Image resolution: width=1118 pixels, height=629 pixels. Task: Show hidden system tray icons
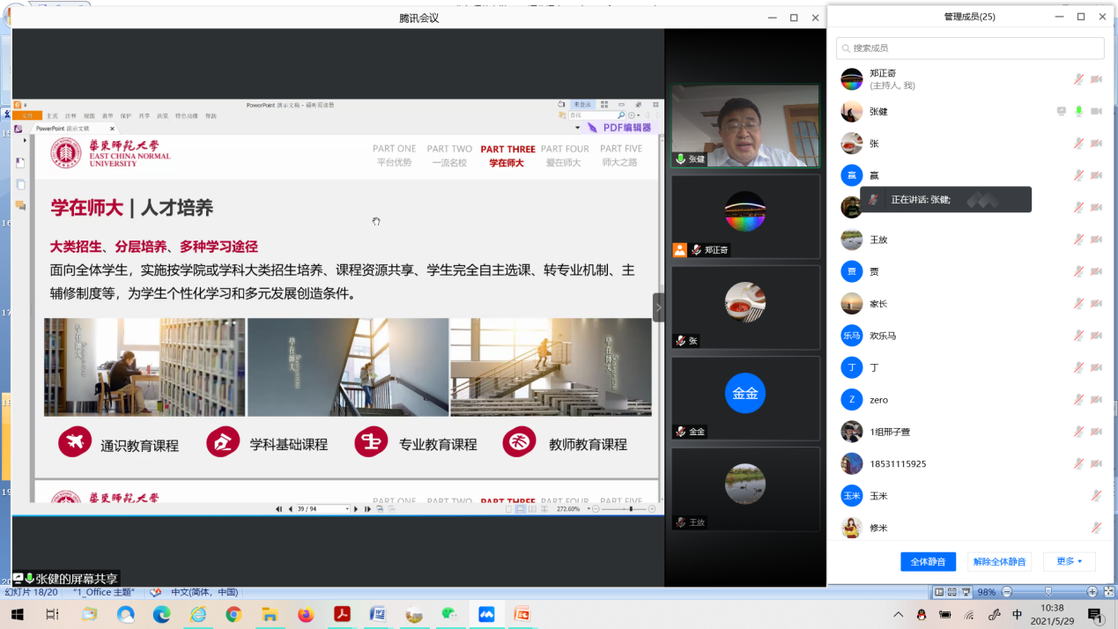pos(898,614)
